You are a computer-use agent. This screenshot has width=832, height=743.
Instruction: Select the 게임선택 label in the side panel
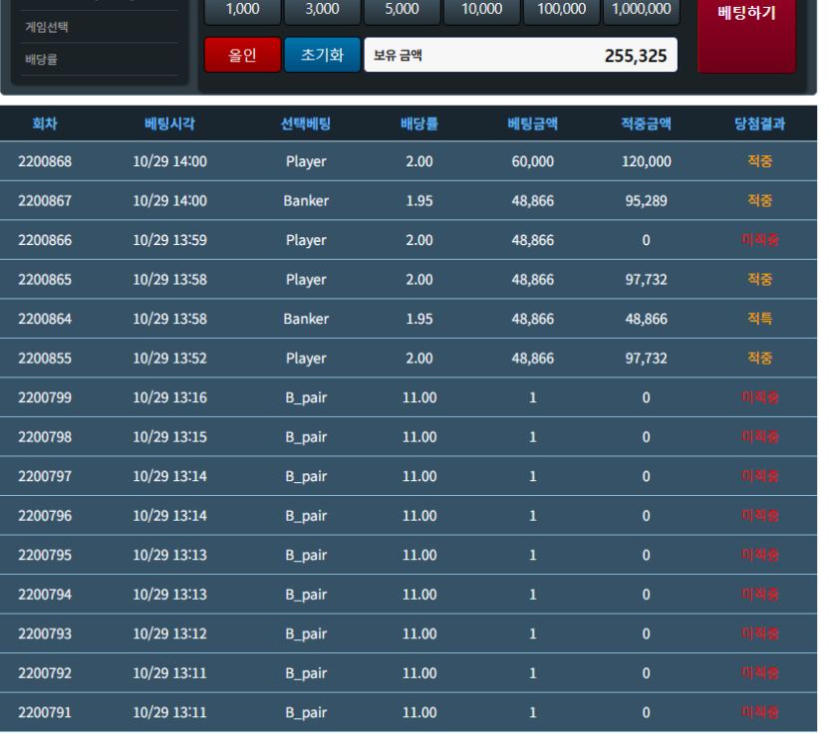(47, 27)
